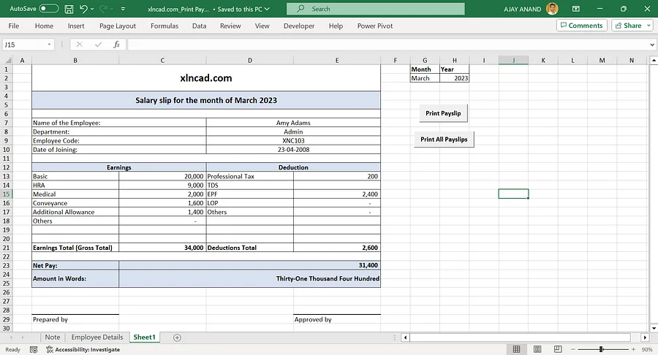
Task: Switch to the Insert tab
Action: 76,26
